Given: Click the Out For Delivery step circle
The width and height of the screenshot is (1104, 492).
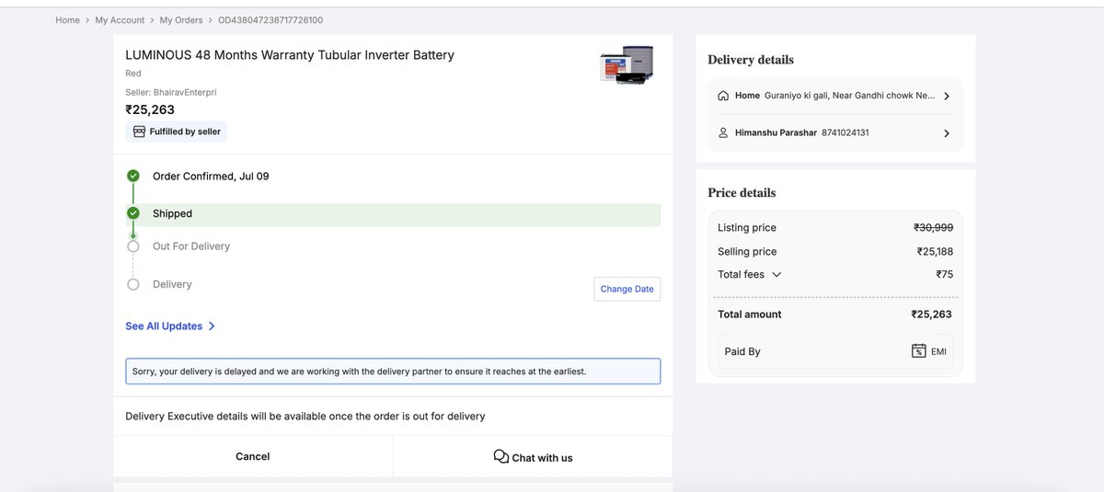Looking at the screenshot, I should point(133,246).
